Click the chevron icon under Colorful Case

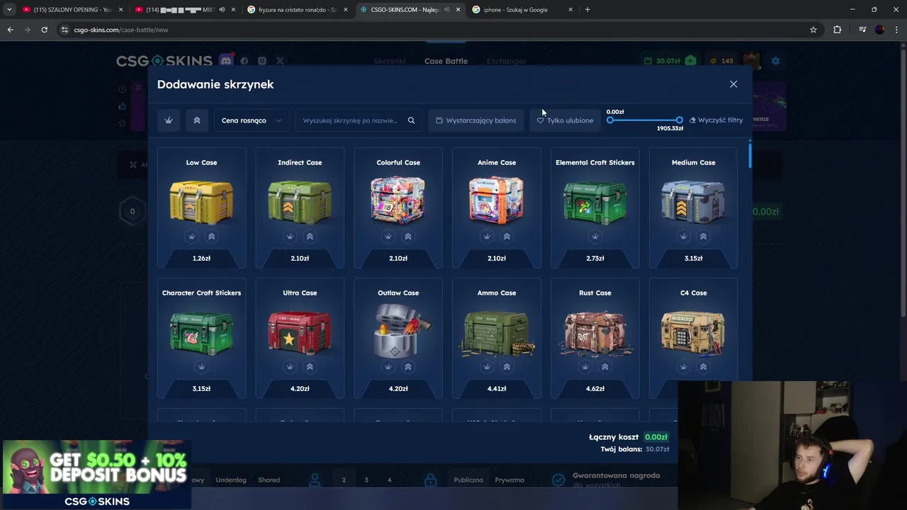408,237
